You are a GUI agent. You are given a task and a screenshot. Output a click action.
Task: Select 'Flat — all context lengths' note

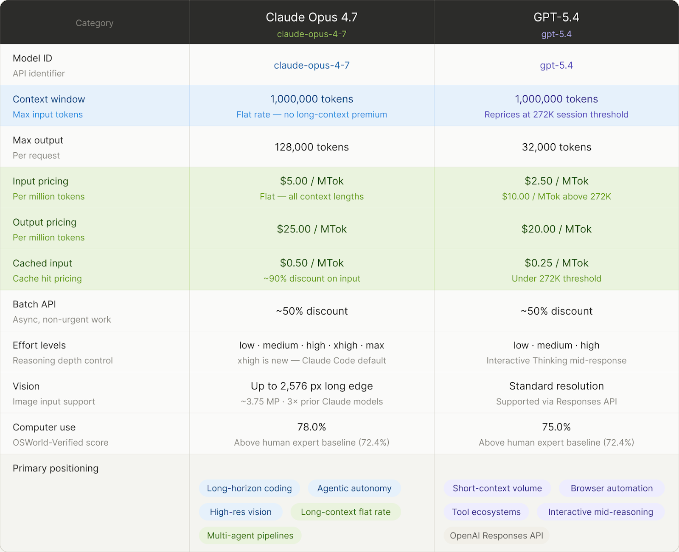pos(311,196)
